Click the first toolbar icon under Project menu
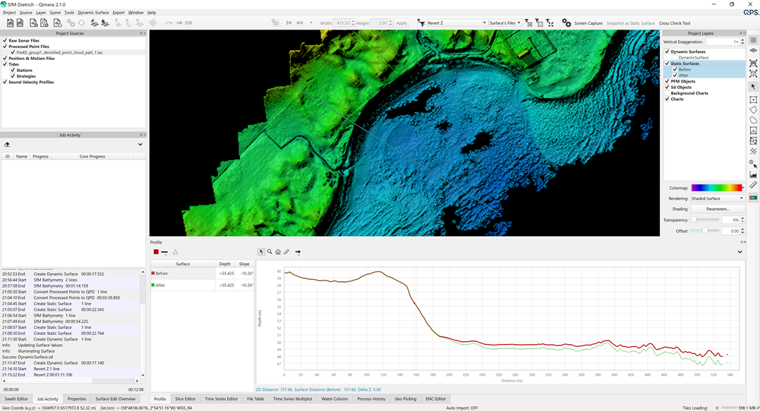Image resolution: width=760 pixels, height=411 pixels. 10,23
